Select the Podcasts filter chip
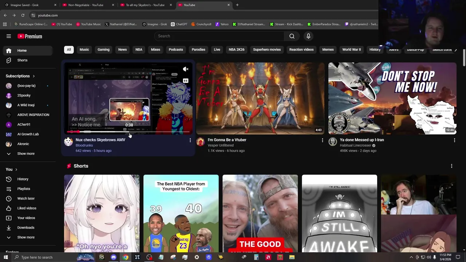 click(176, 49)
